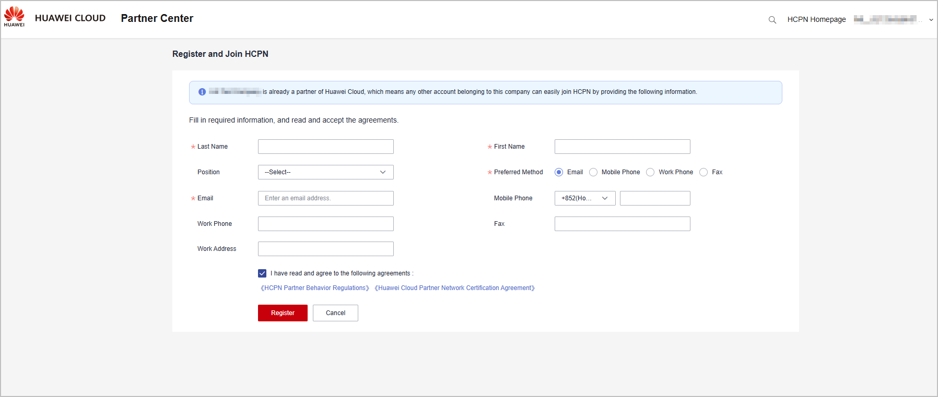Click the Partner Center title
The image size is (938, 397).
coord(157,18)
